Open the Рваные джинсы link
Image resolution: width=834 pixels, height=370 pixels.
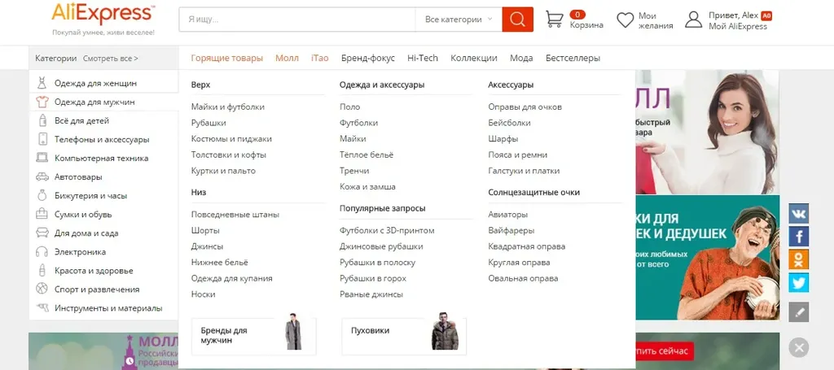click(371, 294)
